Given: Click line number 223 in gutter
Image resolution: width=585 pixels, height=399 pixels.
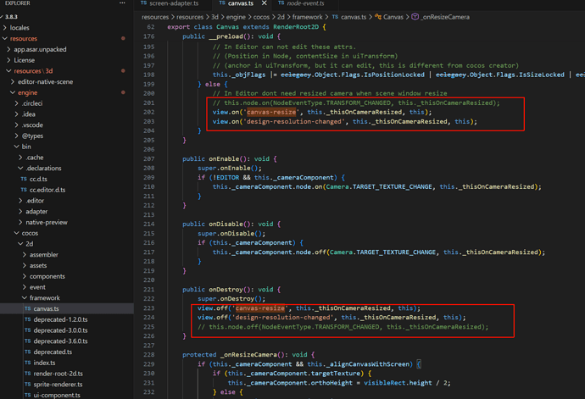Looking at the screenshot, I should point(149,308).
